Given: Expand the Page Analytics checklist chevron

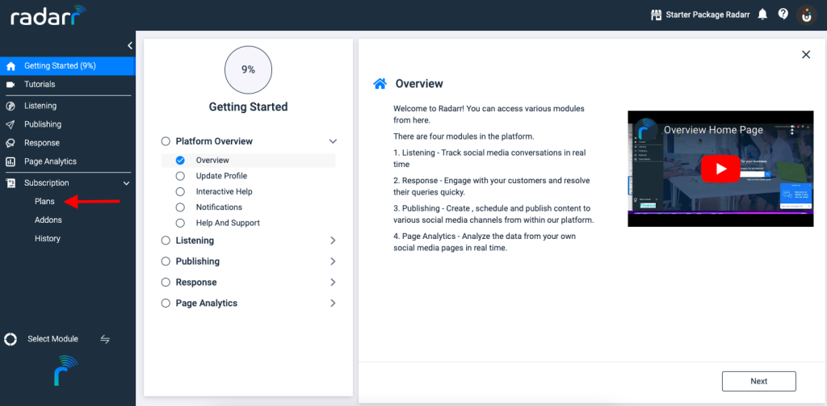Looking at the screenshot, I should 333,303.
